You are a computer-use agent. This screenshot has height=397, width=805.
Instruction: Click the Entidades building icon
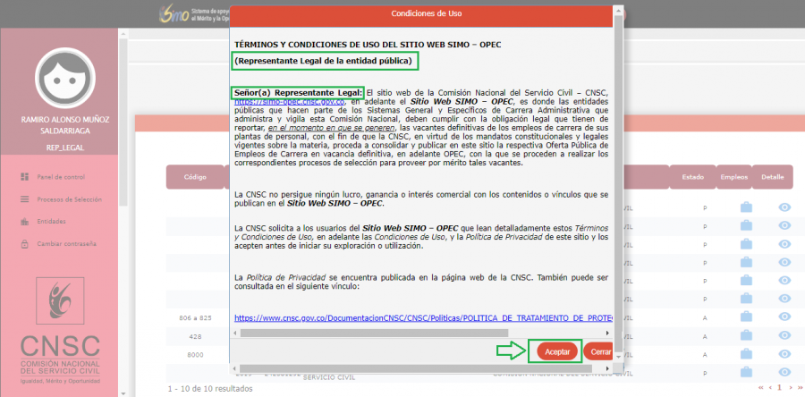pyautogui.click(x=24, y=222)
